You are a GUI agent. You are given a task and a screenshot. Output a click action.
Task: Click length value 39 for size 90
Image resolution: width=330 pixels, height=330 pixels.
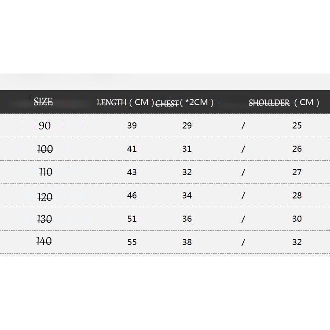click(x=132, y=126)
